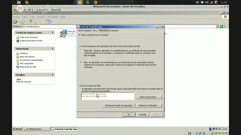Close the Painel de Controle Java dialog

(x=162, y=27)
